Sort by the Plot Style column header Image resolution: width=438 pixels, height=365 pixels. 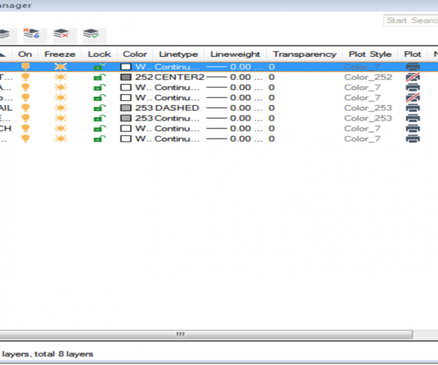[x=371, y=54]
